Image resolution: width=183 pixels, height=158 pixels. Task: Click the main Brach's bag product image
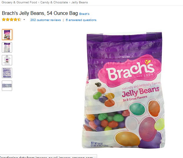click(124, 89)
